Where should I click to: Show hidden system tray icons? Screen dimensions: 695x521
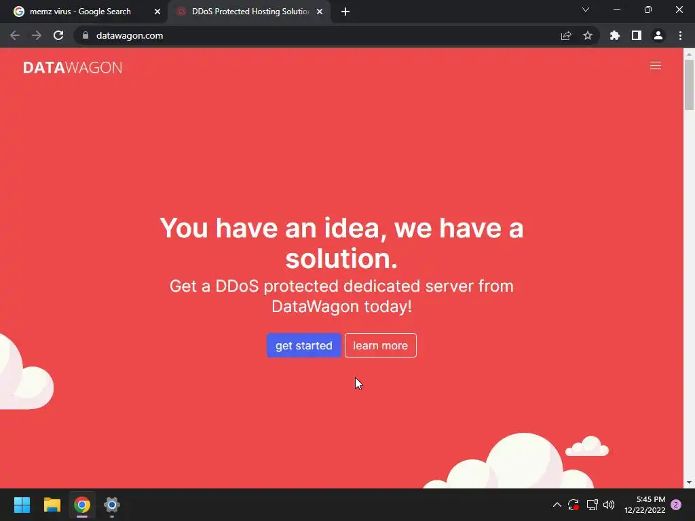click(557, 505)
